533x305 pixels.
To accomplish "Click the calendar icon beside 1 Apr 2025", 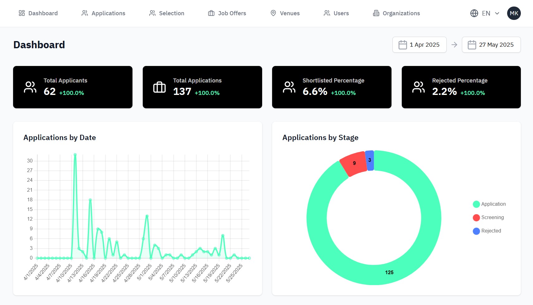I will click(x=402, y=45).
